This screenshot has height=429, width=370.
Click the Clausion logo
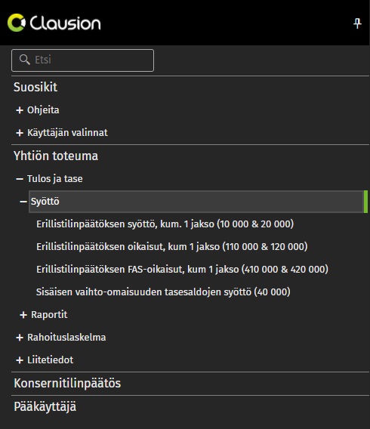[54, 23]
